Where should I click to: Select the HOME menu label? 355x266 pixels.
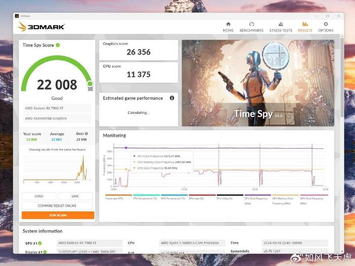228,30
